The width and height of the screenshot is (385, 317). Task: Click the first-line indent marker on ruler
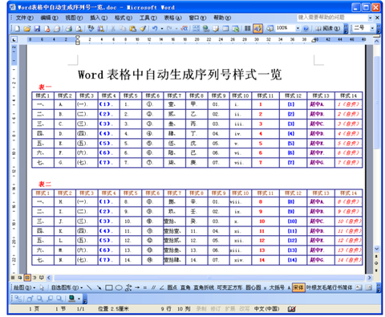pyautogui.click(x=78, y=38)
